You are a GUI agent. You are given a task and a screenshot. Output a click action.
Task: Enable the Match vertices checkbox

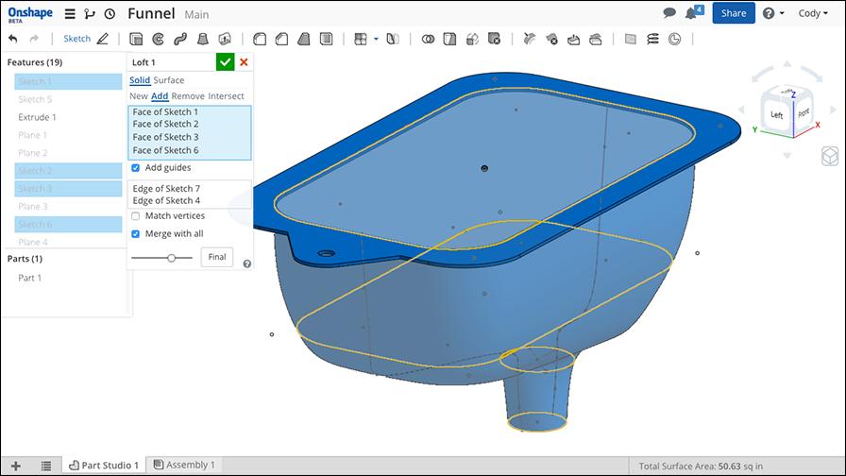tap(136, 216)
